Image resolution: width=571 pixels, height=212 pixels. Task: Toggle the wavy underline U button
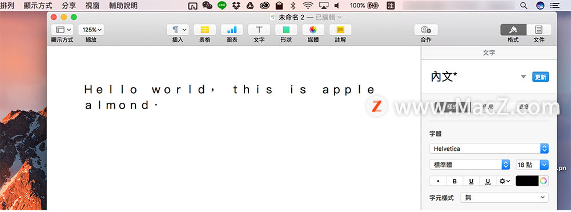point(488,181)
